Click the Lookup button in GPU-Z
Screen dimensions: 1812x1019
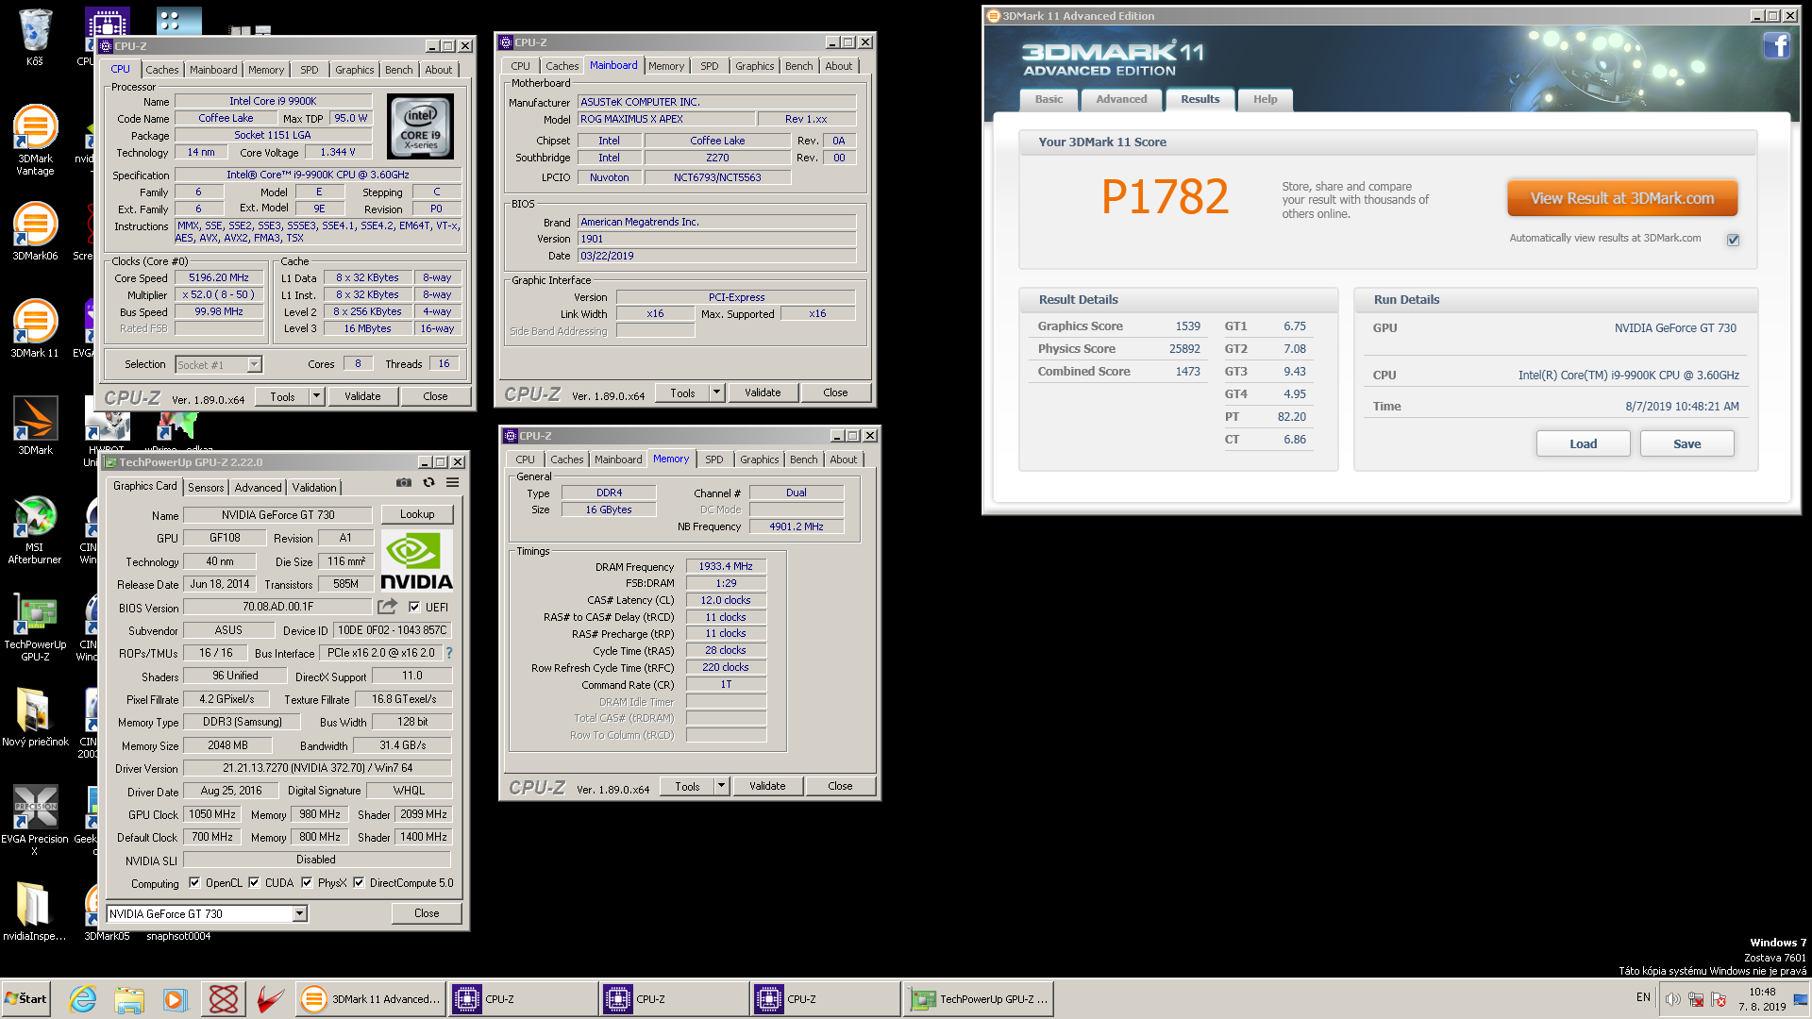coord(417,514)
